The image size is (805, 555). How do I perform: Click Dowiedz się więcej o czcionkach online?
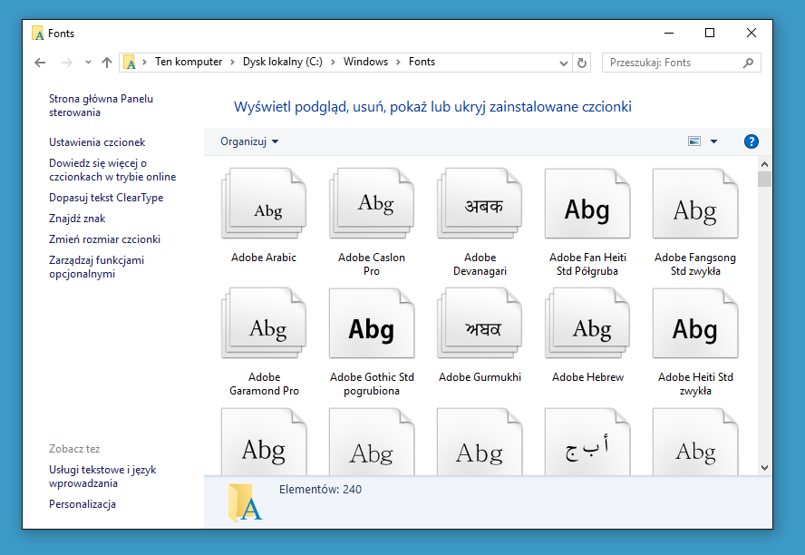point(112,170)
